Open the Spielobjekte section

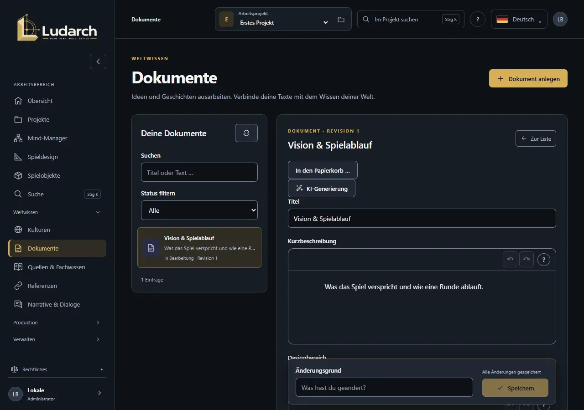coord(57,175)
